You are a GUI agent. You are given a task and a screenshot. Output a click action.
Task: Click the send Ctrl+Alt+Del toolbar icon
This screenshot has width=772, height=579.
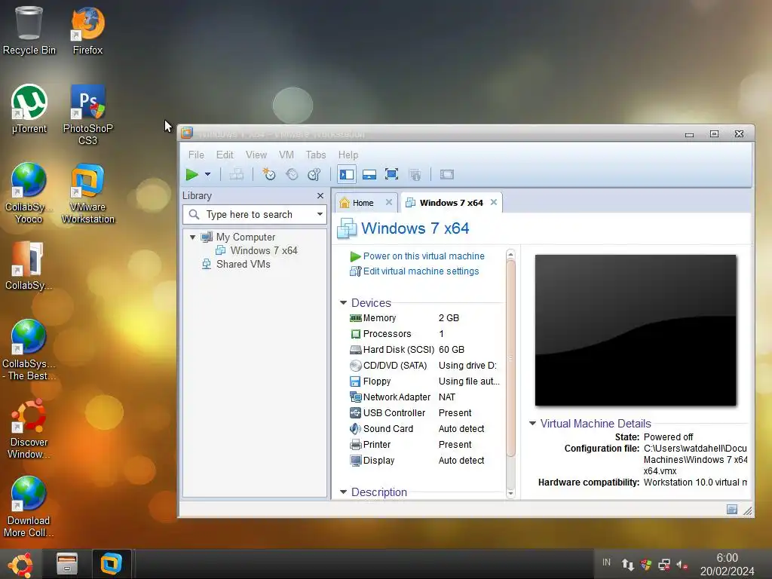click(x=236, y=174)
